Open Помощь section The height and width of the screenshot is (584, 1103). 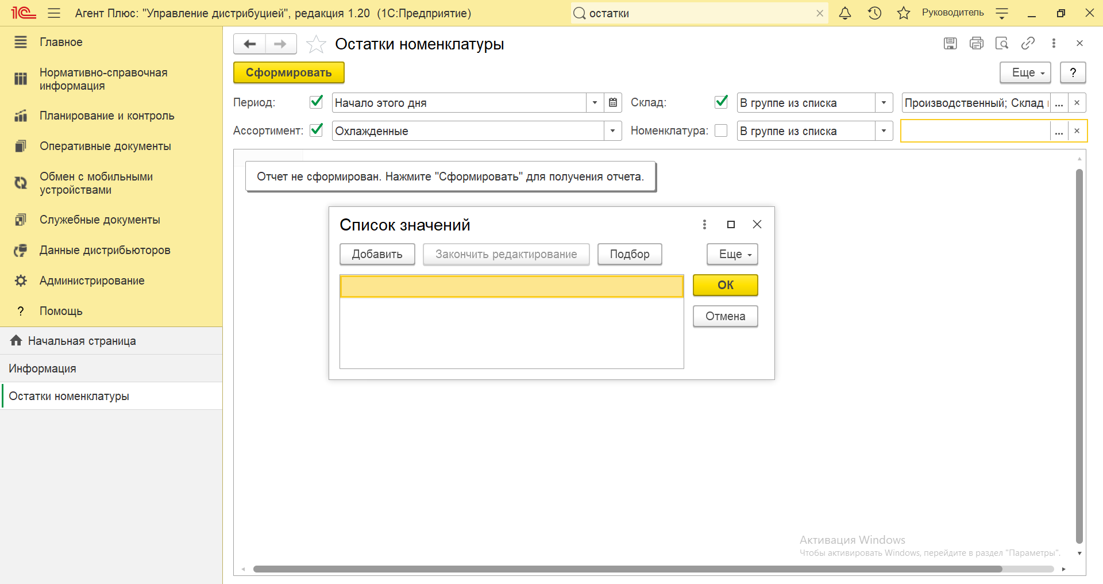[111, 311]
